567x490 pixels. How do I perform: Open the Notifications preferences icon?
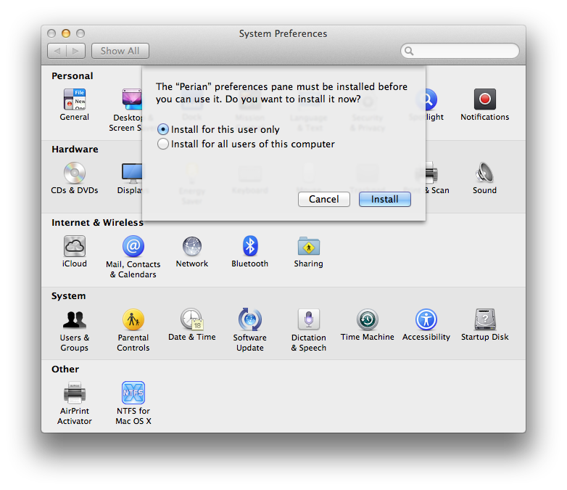click(x=485, y=100)
